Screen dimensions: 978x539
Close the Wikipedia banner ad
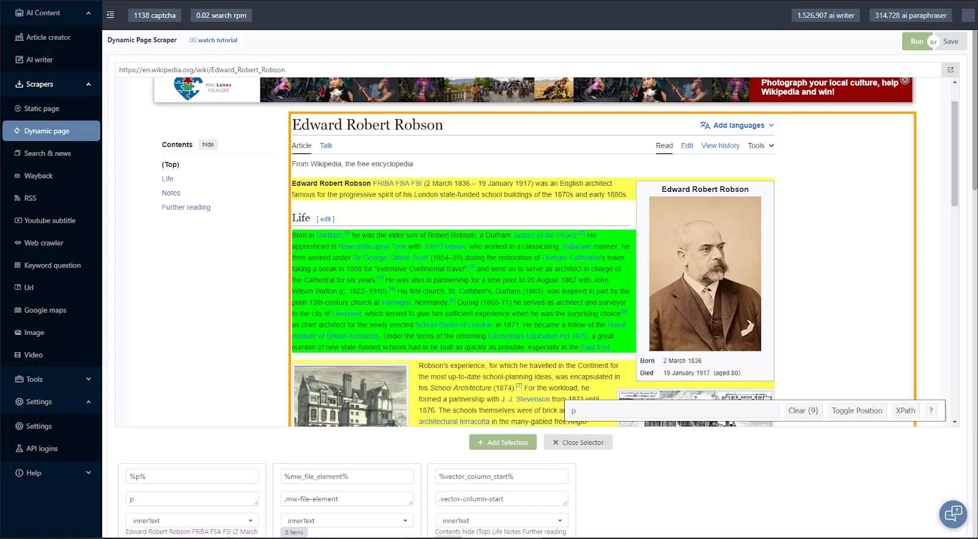(x=905, y=80)
